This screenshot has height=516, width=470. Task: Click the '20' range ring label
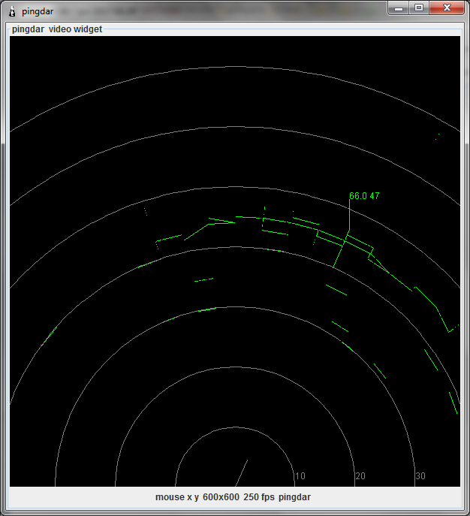[360, 476]
